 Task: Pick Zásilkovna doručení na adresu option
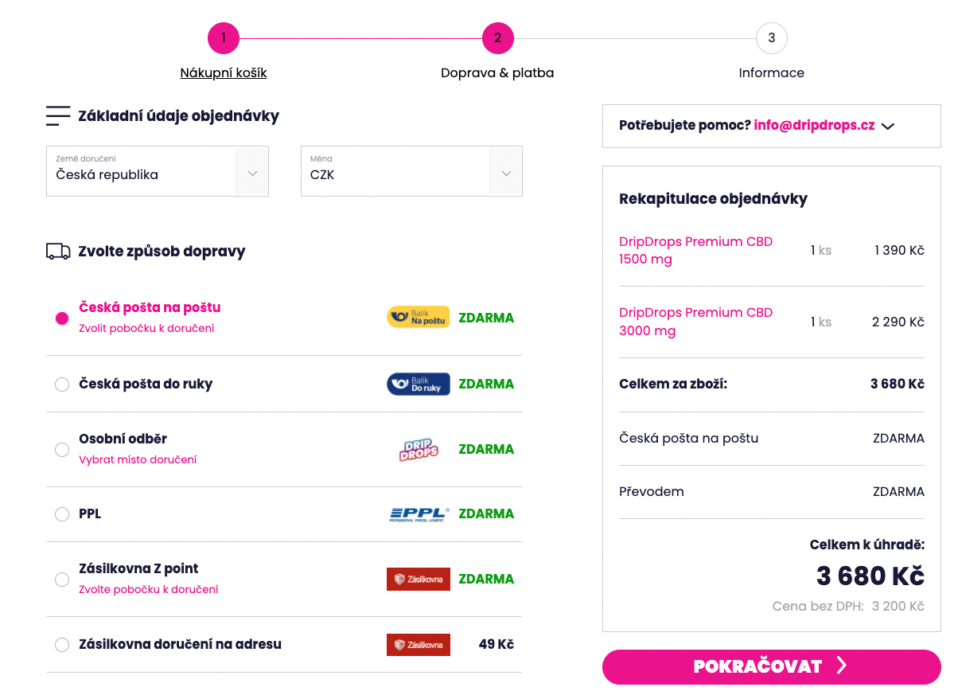[62, 645]
